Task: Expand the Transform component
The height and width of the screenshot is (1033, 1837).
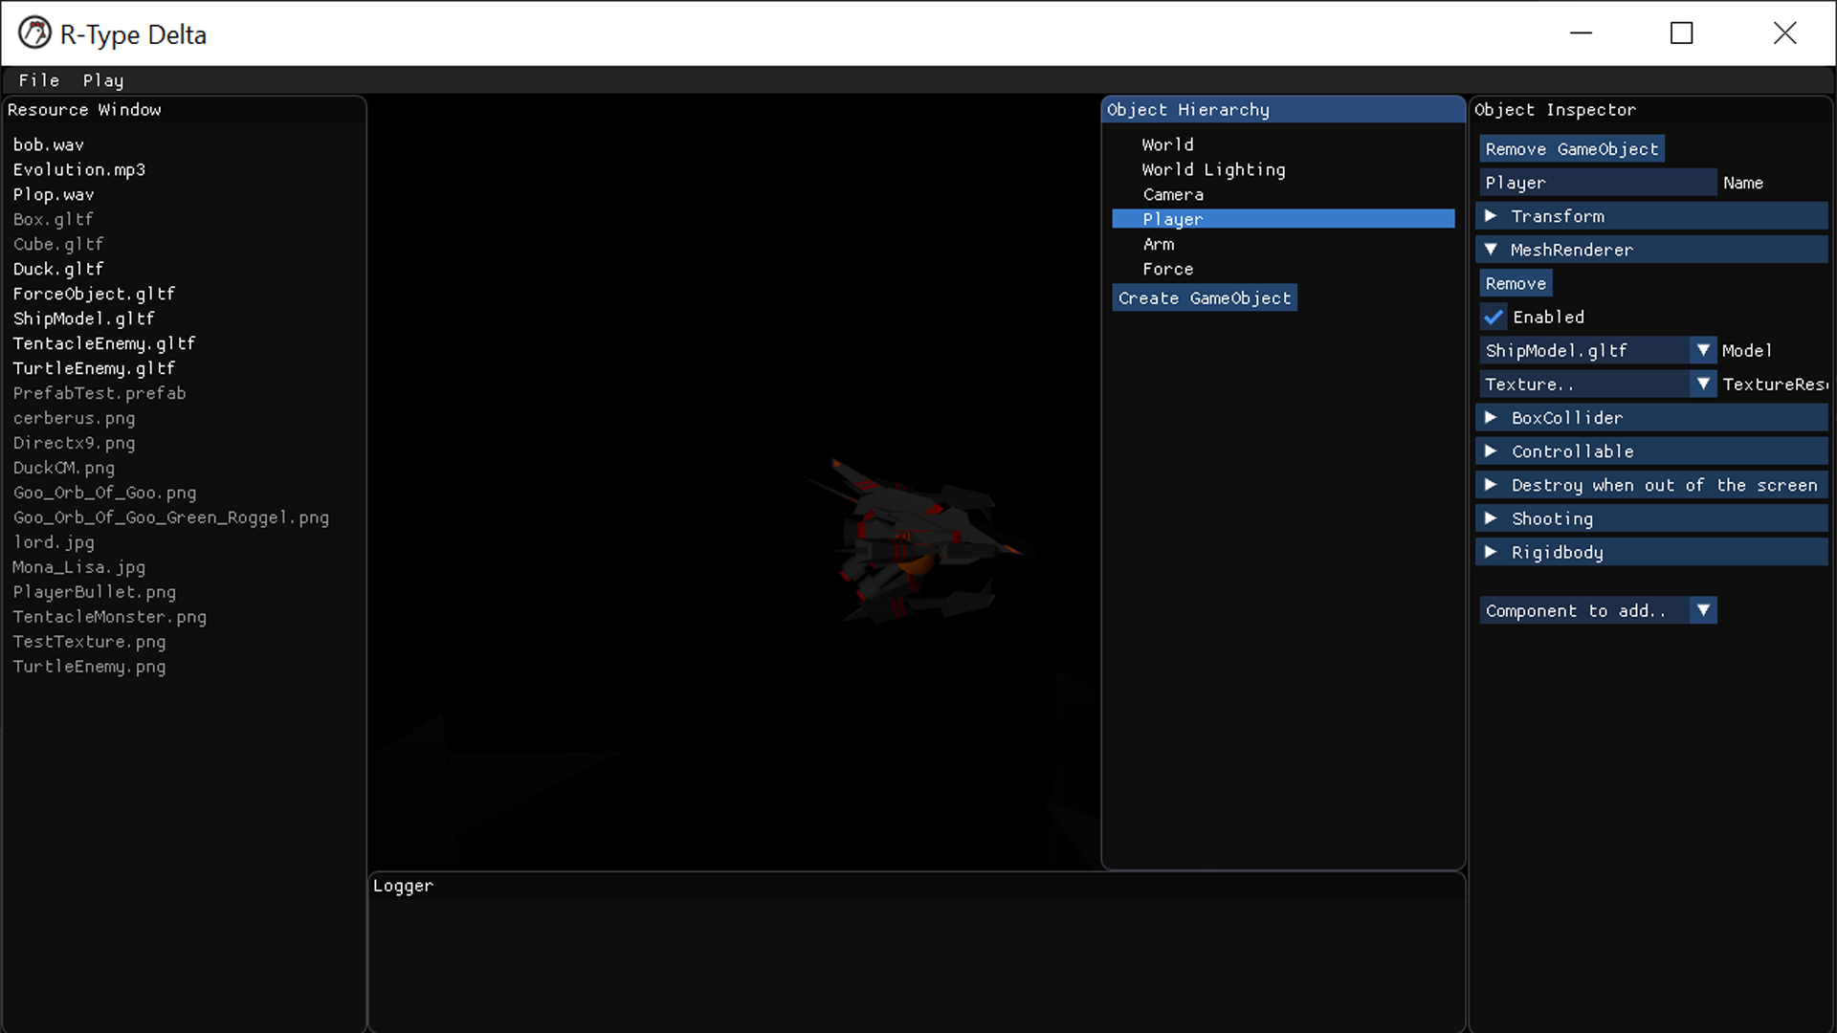Action: (1652, 216)
